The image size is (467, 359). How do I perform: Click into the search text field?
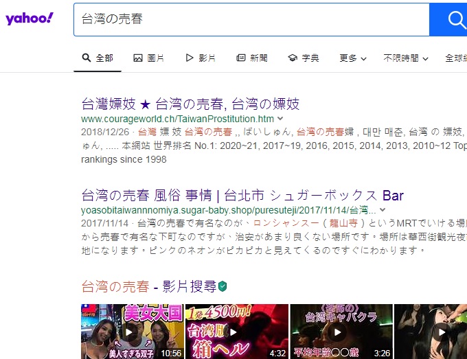click(247, 19)
